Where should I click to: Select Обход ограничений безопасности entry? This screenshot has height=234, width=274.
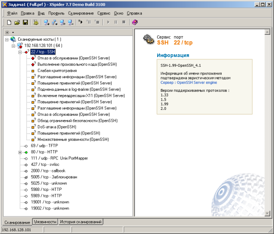(x=77, y=120)
